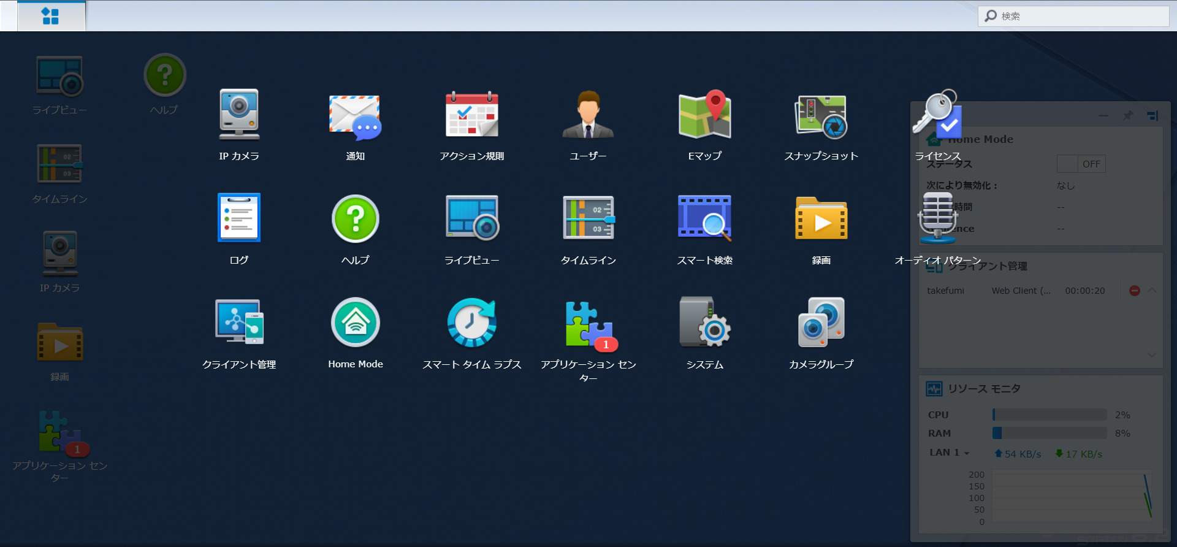
Task: Click the なし value in Home Mode widget
Action: click(1065, 185)
